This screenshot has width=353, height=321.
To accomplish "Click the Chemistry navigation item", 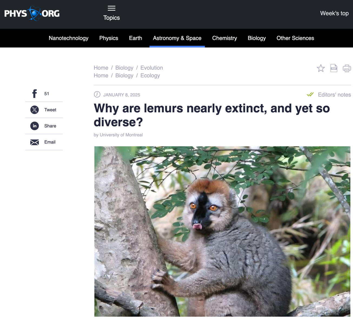I will [224, 38].
